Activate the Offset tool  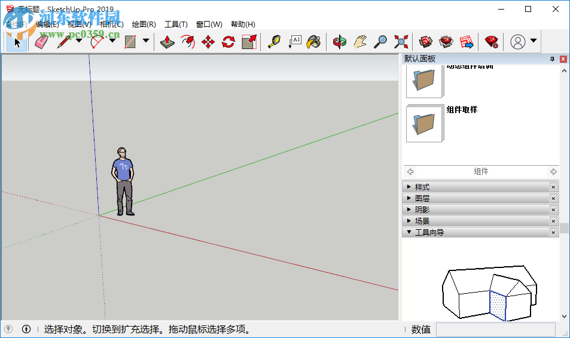click(x=188, y=42)
